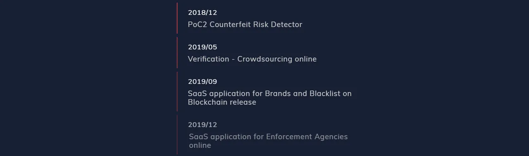Click the red bar beside 2019/05
This screenshot has height=156, width=529.
coord(177,53)
